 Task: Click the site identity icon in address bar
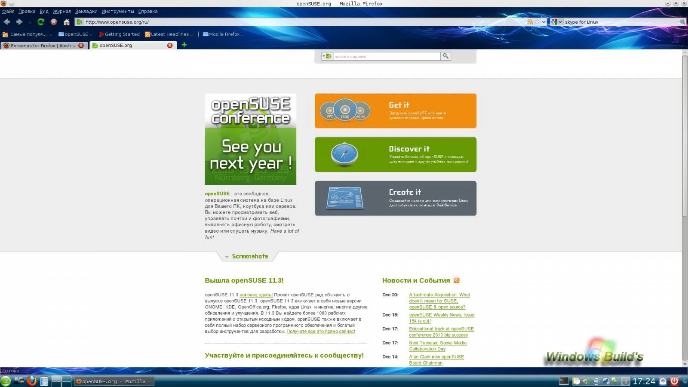[x=80, y=22]
